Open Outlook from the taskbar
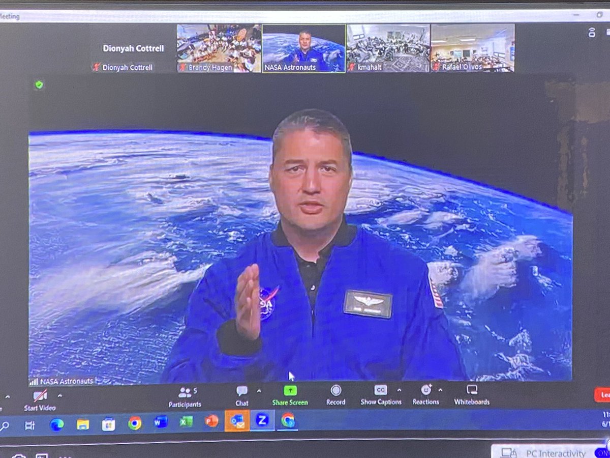Screen dimensions: 610x458 click(x=237, y=421)
